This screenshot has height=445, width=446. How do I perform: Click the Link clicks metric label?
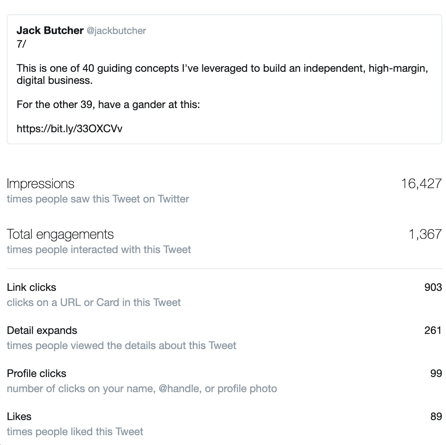(32, 287)
